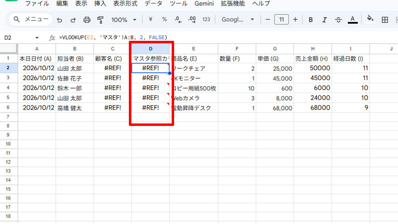Click sales amount cell 68000

[x=313, y=108]
